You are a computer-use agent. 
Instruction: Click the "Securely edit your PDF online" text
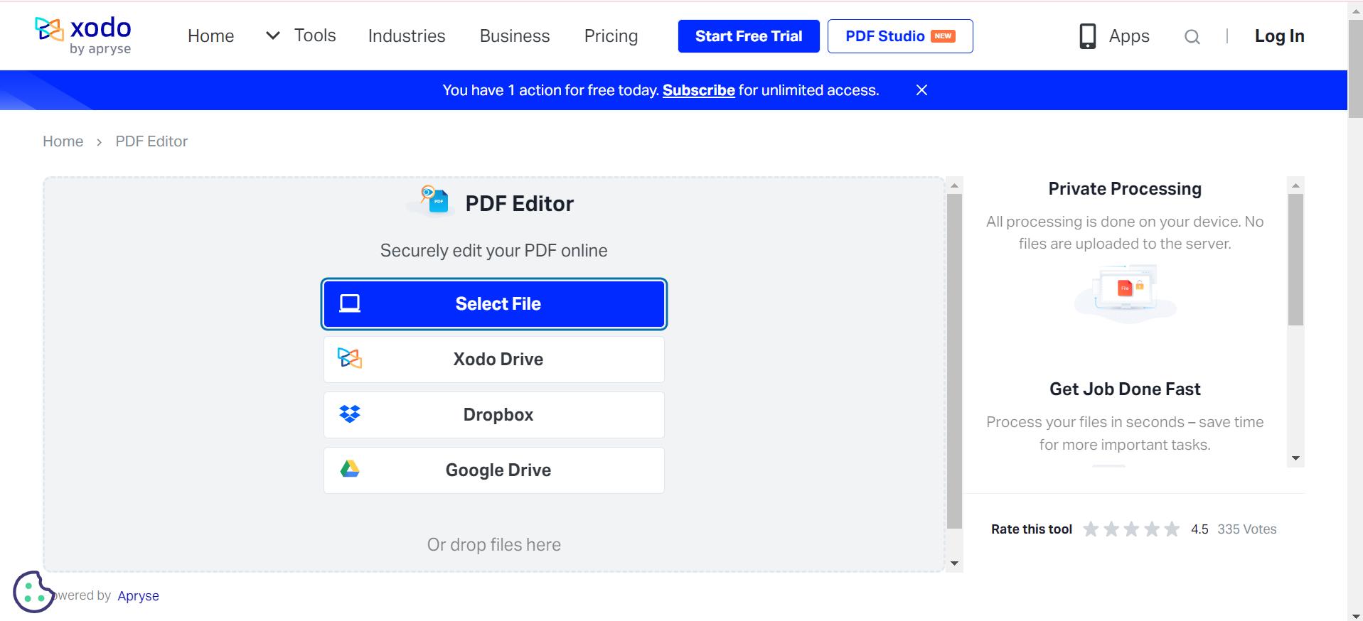[494, 251]
